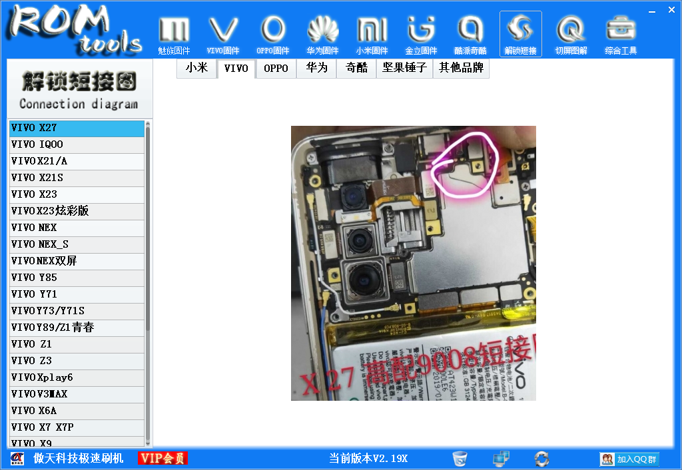
Task: Click the recycle bin icon in status bar
Action: pyautogui.click(x=460, y=458)
